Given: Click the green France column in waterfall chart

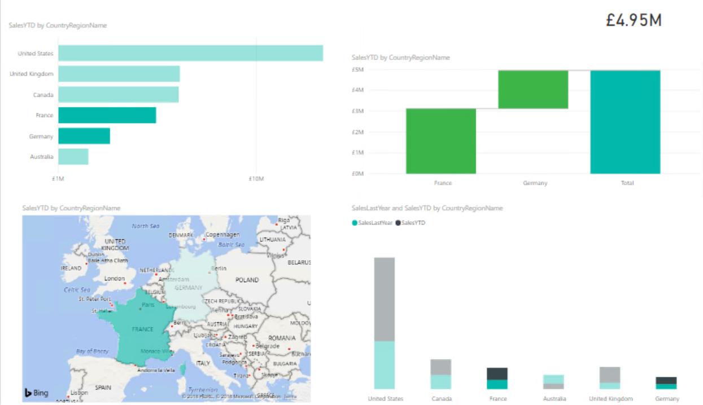Looking at the screenshot, I should [x=440, y=141].
